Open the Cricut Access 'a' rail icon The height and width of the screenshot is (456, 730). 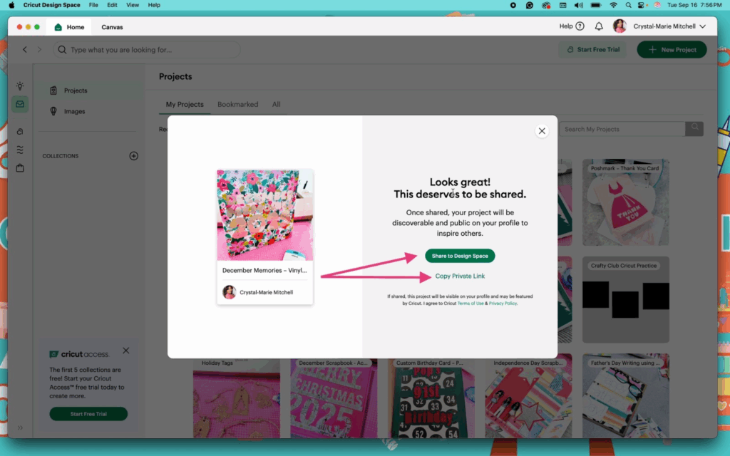point(20,132)
